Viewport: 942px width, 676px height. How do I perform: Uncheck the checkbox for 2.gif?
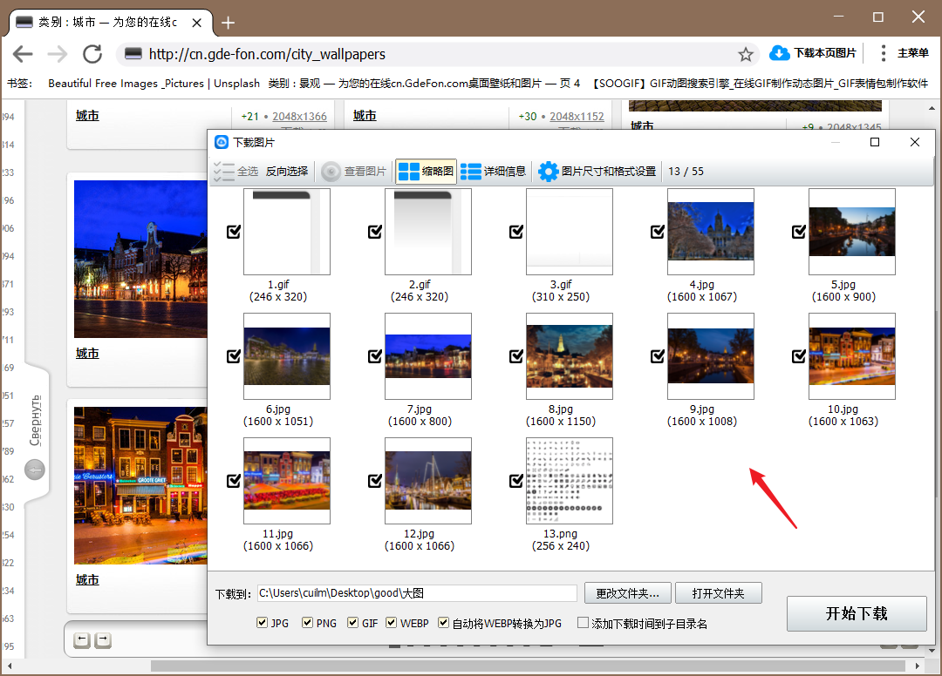coord(375,232)
